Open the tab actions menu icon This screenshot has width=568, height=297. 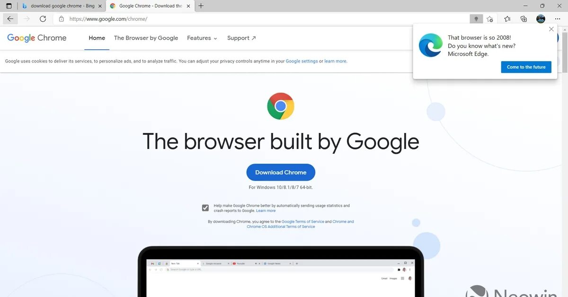click(x=9, y=6)
